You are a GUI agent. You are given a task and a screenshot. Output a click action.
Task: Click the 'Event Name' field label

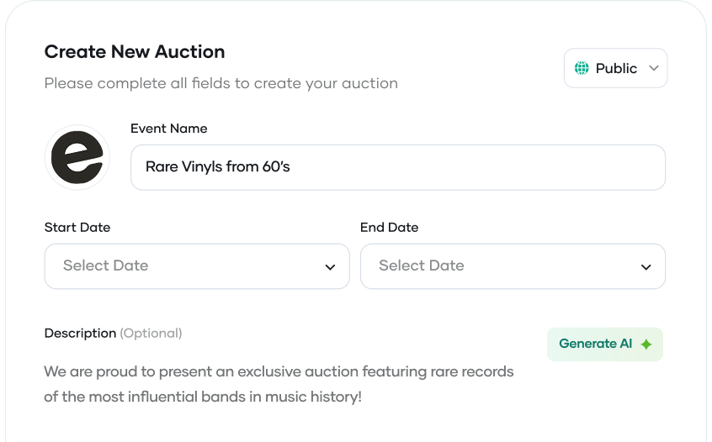click(168, 129)
